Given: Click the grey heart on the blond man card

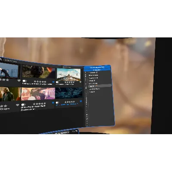Looking at the screenshot, I should click(18, 105).
